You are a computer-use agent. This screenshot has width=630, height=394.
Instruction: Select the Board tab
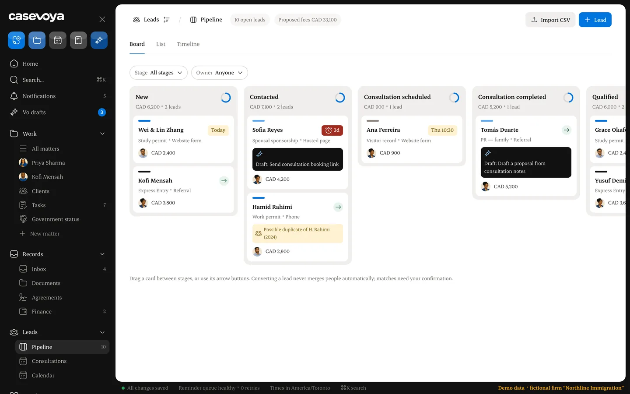coord(137,44)
